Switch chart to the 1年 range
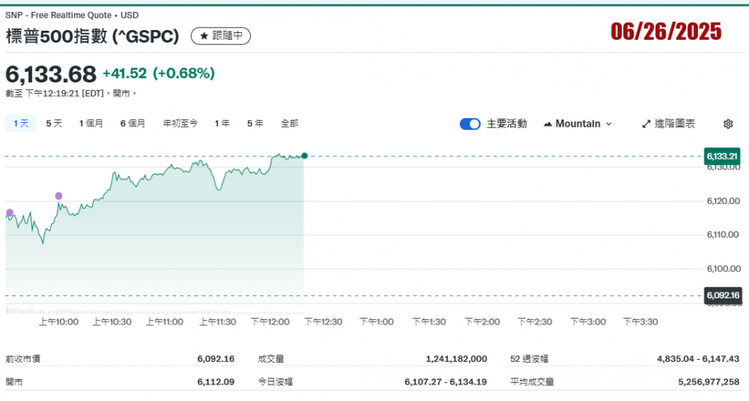 tap(222, 123)
